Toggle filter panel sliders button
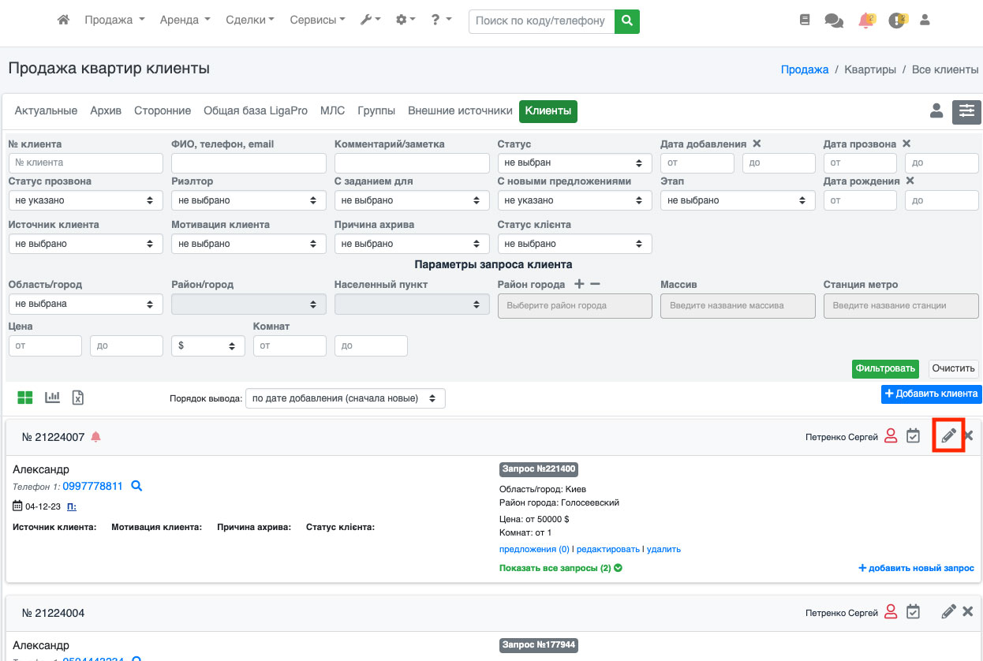 [966, 112]
